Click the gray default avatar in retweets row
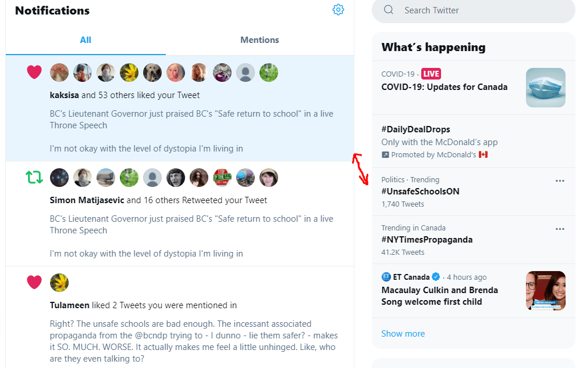Screen dimensions: 583x368 pos(152,178)
